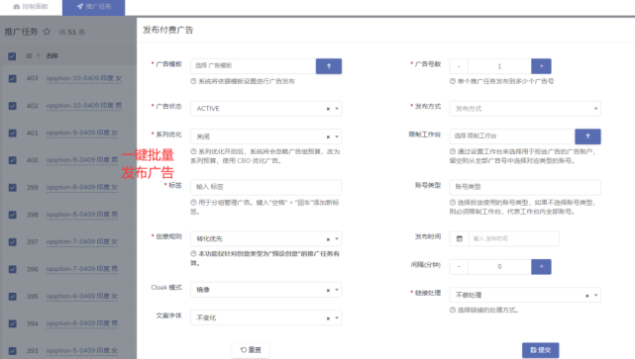The height and width of the screenshot is (359, 635).
Task: Clear the ACTIVE 广告状态 selection
Action: coord(328,109)
